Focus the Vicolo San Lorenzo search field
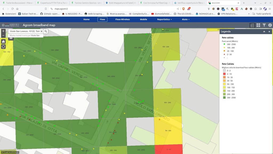The image size is (273, 154). click(x=24, y=31)
